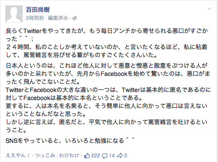Show the 14 comments count
This screenshot has height=162, width=218.
pyautogui.click(x=112, y=156)
